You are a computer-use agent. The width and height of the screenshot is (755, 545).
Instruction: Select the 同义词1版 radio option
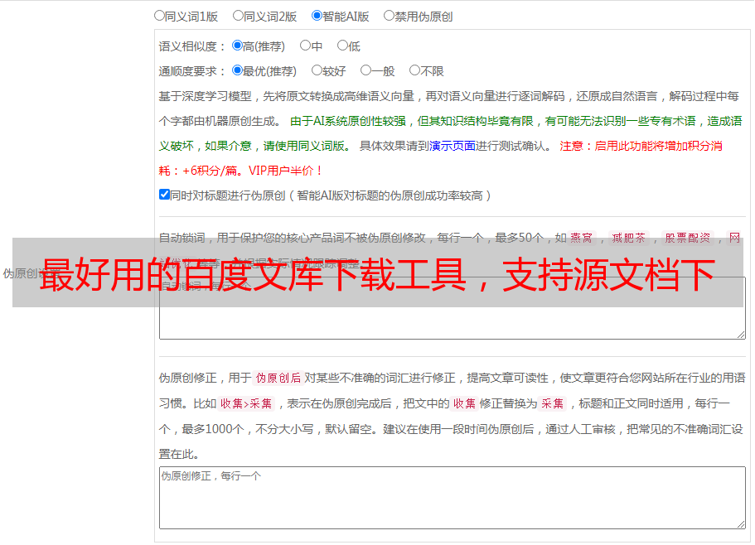(159, 16)
